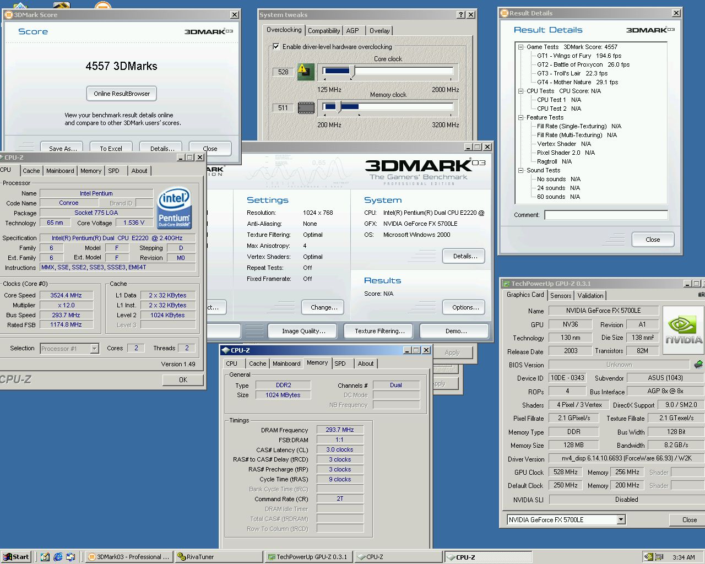Click the memory chip icon beside Memory clock

(306, 108)
